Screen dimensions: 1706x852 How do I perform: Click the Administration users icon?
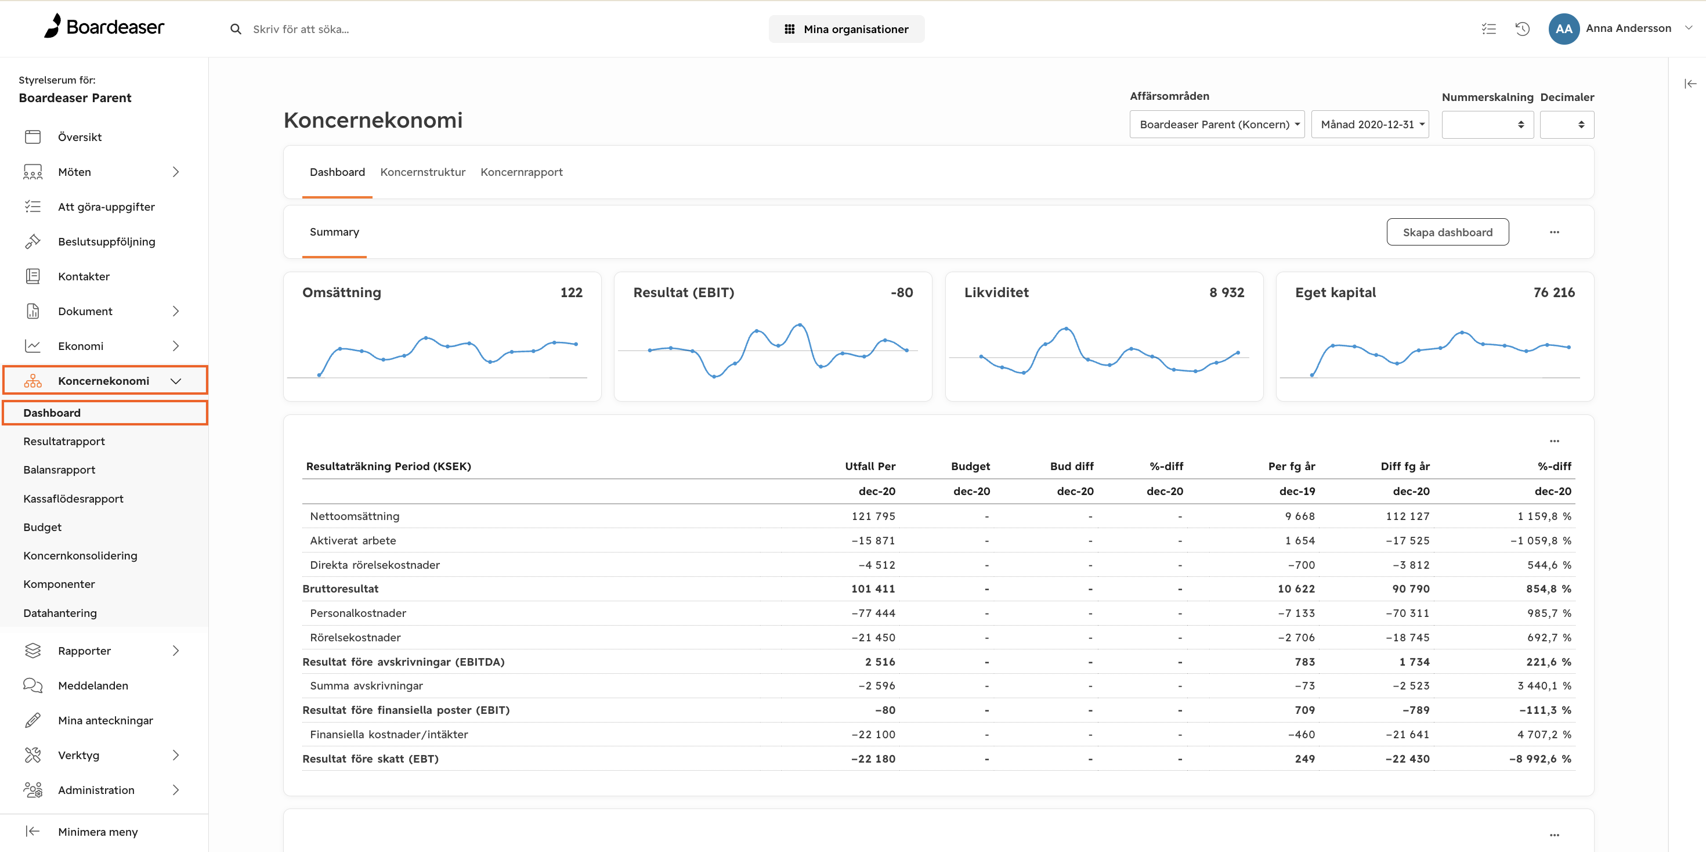pyautogui.click(x=33, y=790)
